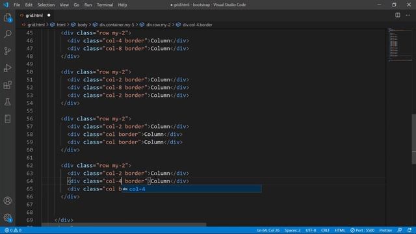Open the Selection menu

point(46,5)
